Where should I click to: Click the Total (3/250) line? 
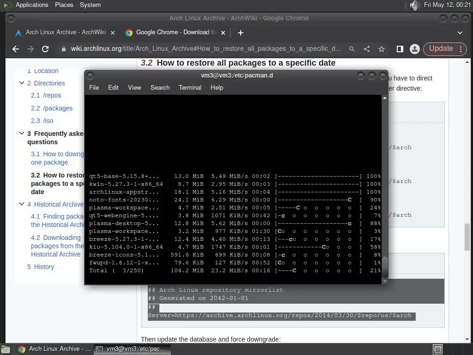click(235, 271)
